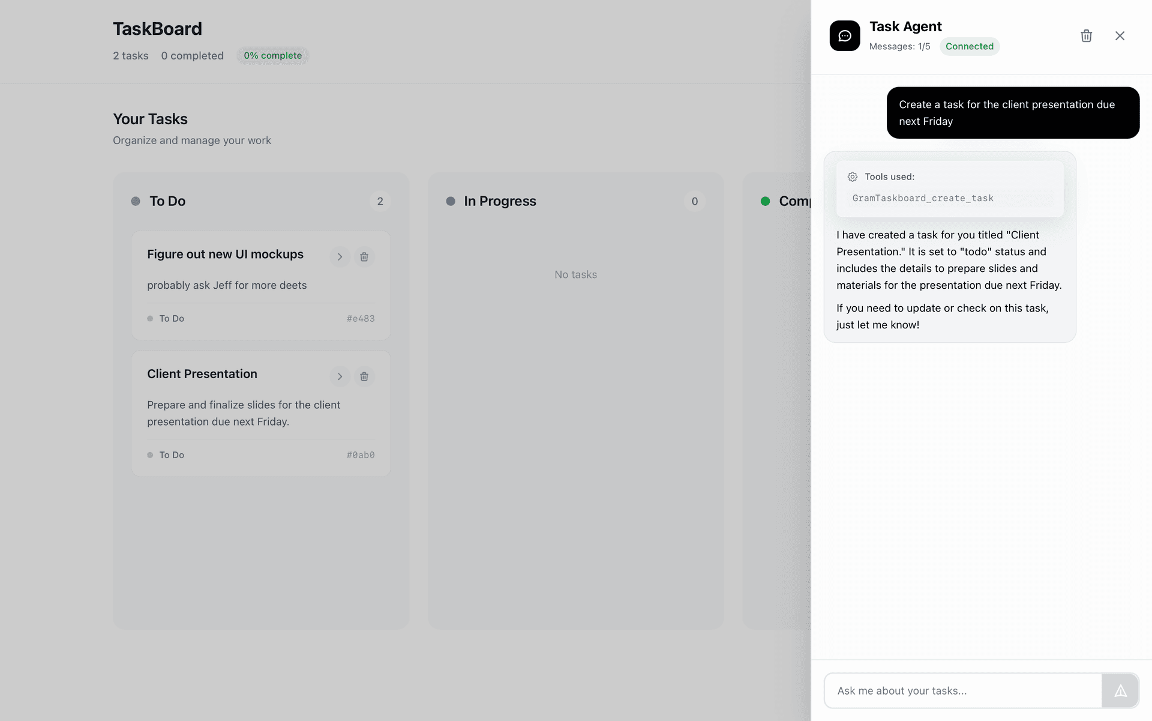Click the task ID #0ab0 label
1152x721 pixels.
click(x=360, y=454)
